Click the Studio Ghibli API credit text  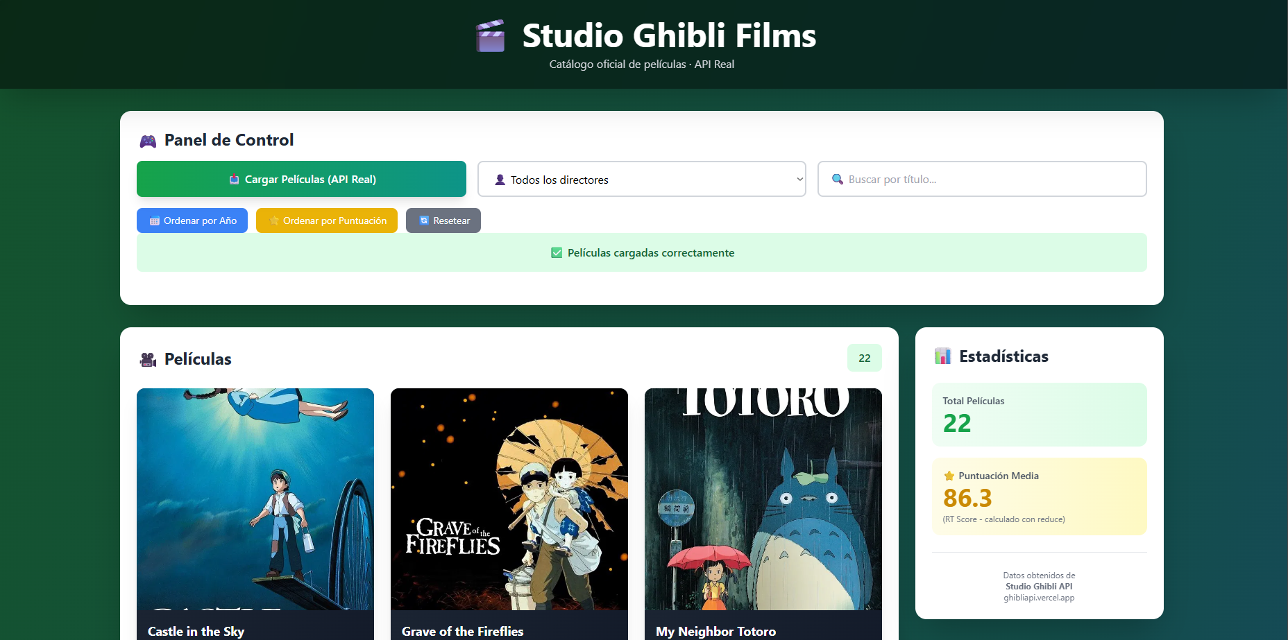coord(1039,587)
